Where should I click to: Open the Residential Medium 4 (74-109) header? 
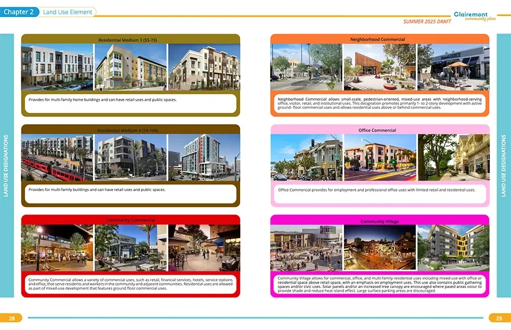tap(129, 130)
